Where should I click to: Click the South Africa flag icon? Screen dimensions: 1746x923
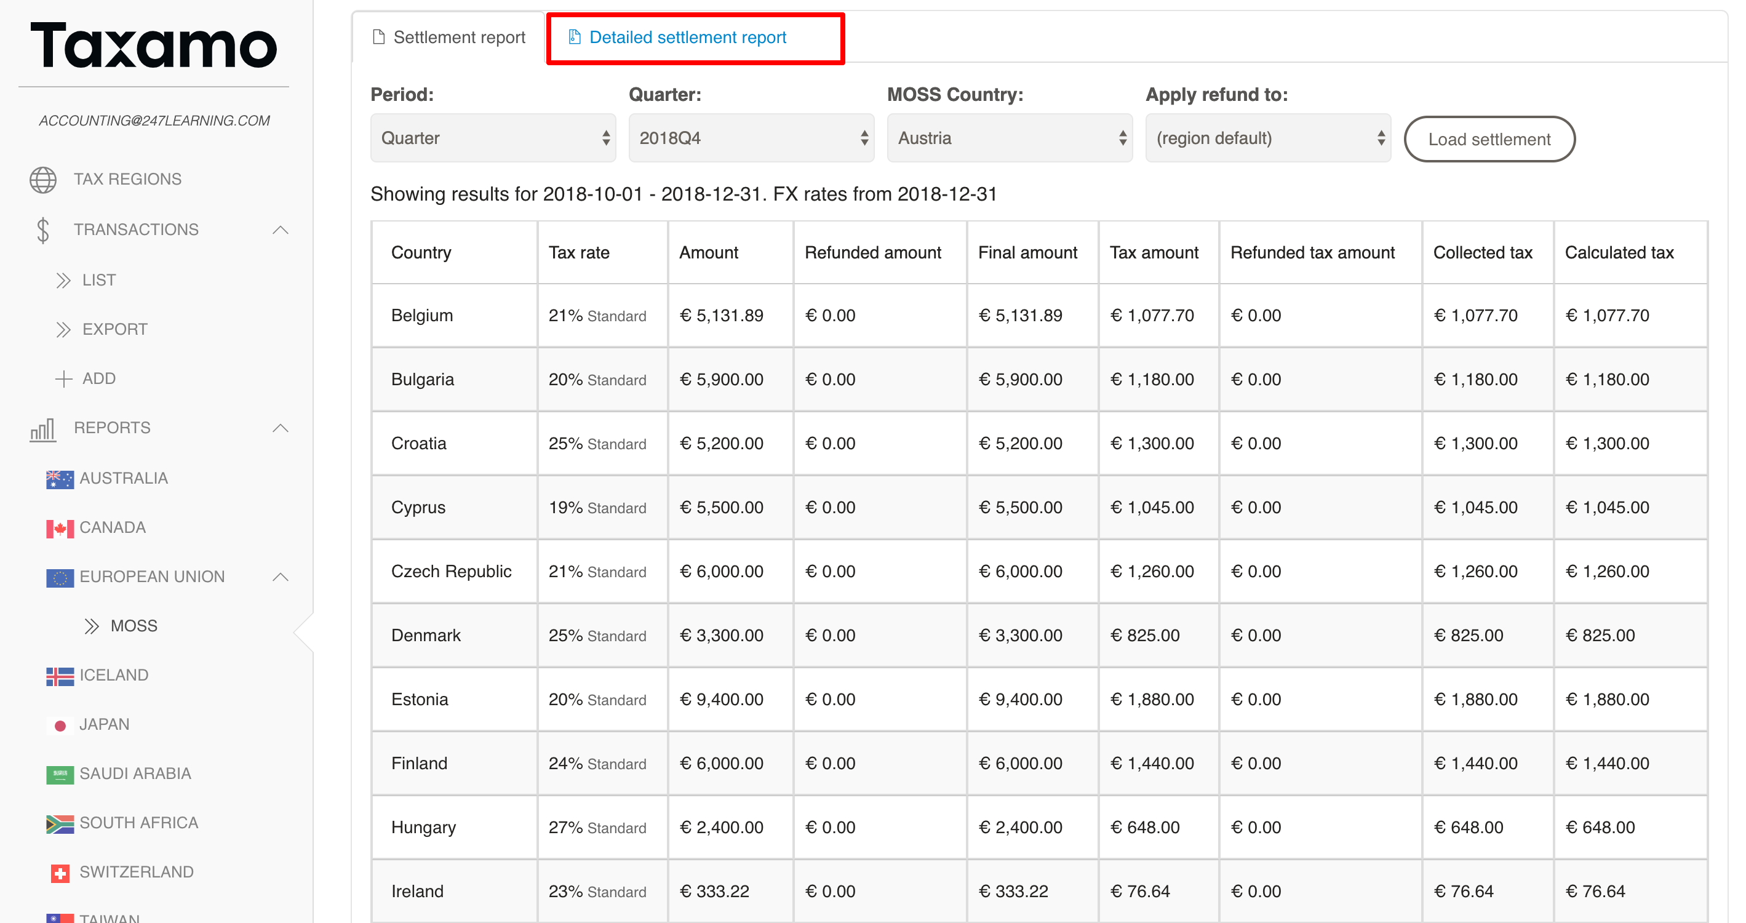point(60,823)
